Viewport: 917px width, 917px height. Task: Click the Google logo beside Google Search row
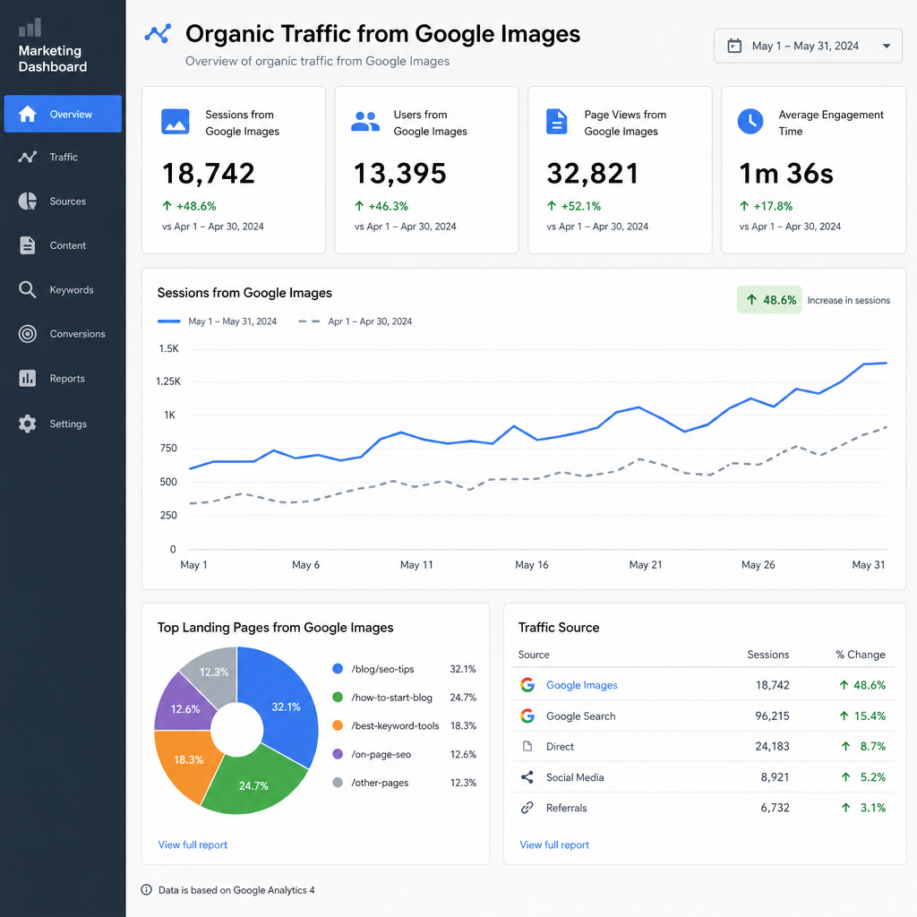527,716
